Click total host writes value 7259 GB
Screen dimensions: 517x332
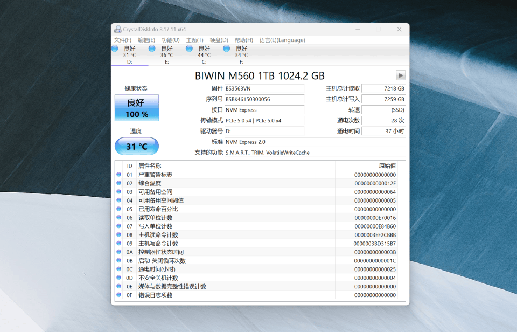[383, 99]
